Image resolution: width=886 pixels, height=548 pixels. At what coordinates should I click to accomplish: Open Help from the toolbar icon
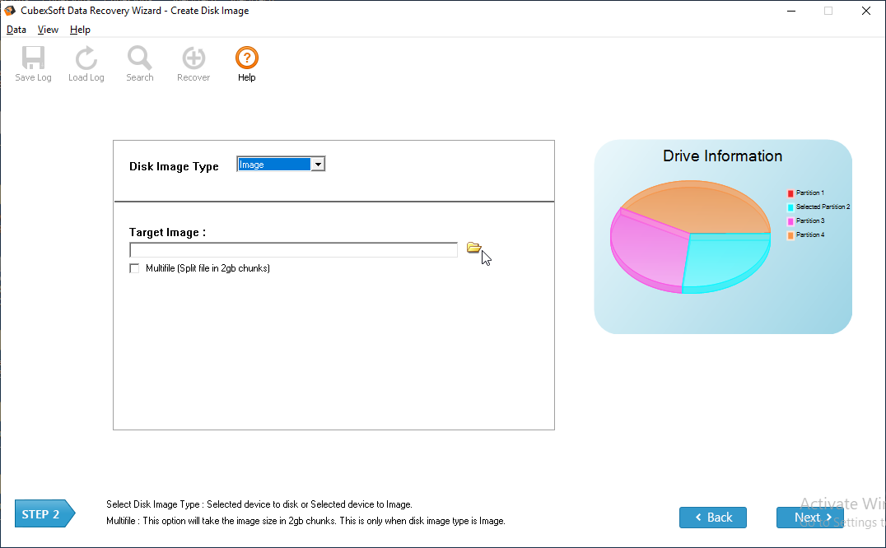247,59
